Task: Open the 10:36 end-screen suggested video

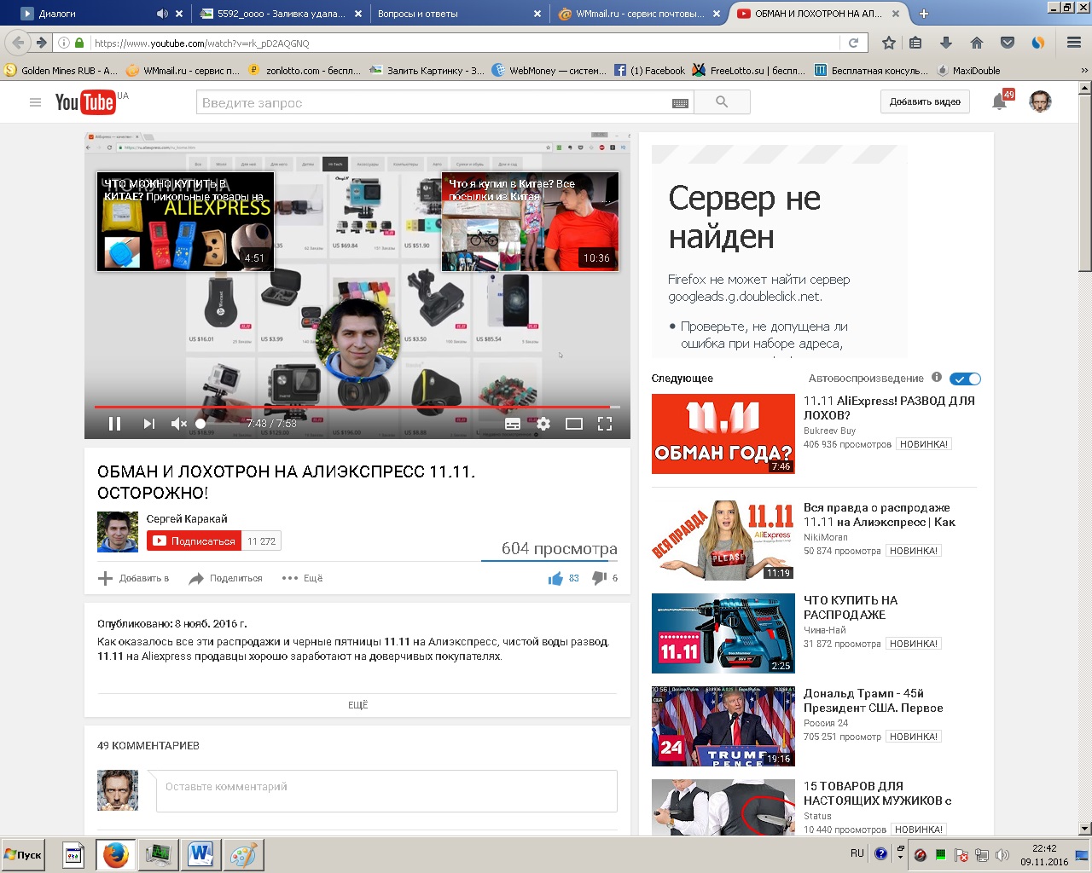Action: tap(530, 222)
